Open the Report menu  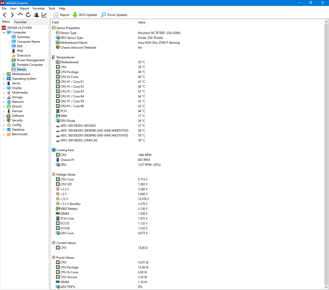[25, 8]
